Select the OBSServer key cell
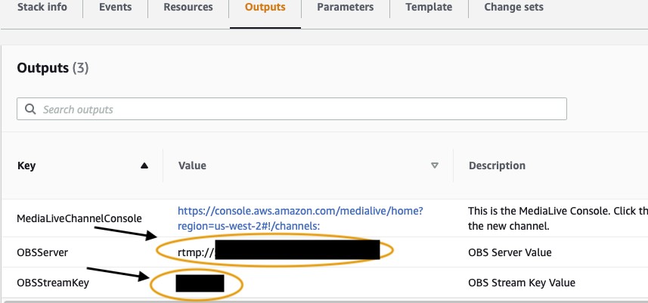The width and height of the screenshot is (648, 303). 42,252
